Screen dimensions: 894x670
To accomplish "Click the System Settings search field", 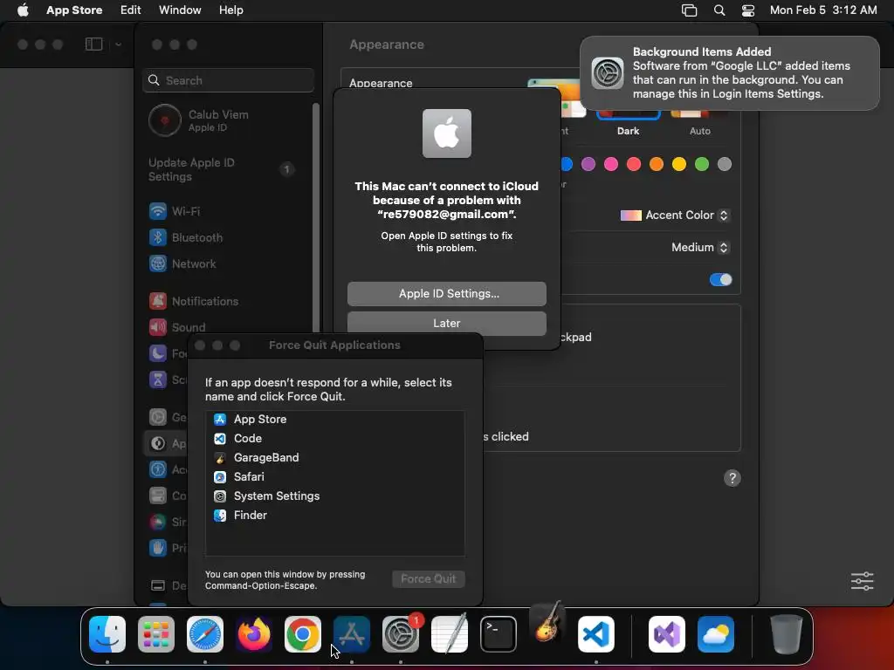I will pos(228,80).
